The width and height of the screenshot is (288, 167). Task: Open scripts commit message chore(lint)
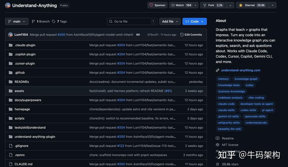coord(132,118)
